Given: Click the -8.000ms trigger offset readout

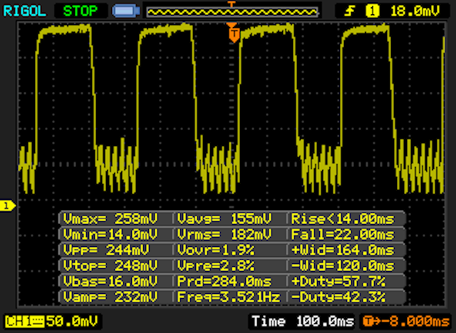Looking at the screenshot, I should (406, 321).
